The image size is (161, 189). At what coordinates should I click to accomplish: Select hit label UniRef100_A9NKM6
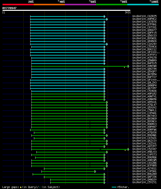tap(144, 99)
